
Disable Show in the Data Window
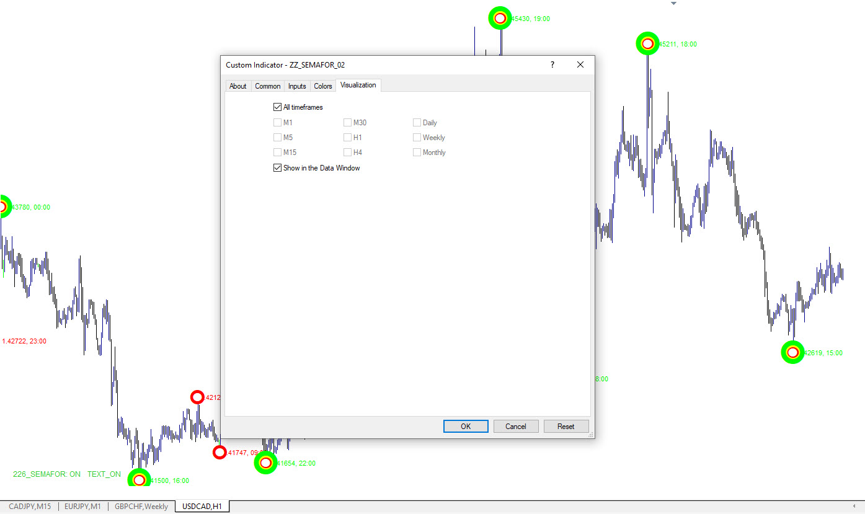point(278,168)
